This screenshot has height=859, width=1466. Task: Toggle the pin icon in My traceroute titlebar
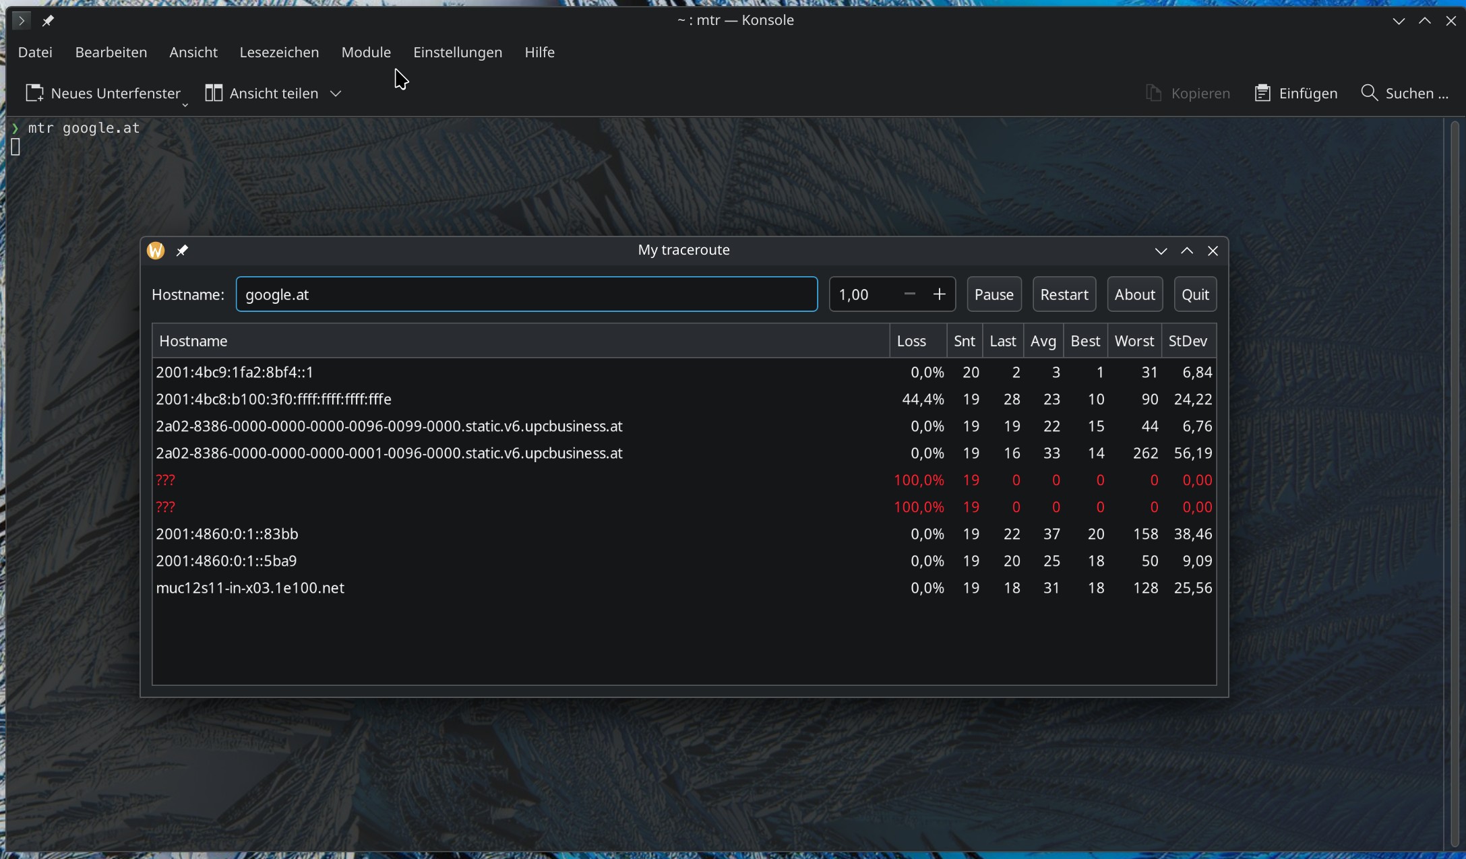pyautogui.click(x=182, y=251)
